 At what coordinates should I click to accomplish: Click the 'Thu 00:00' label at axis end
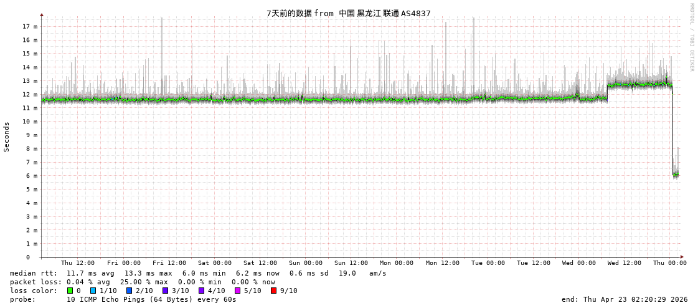669,263
